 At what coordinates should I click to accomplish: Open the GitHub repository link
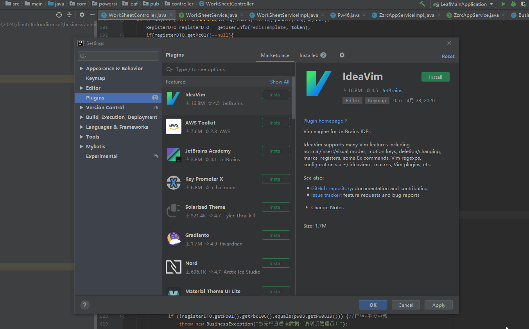[332, 189]
